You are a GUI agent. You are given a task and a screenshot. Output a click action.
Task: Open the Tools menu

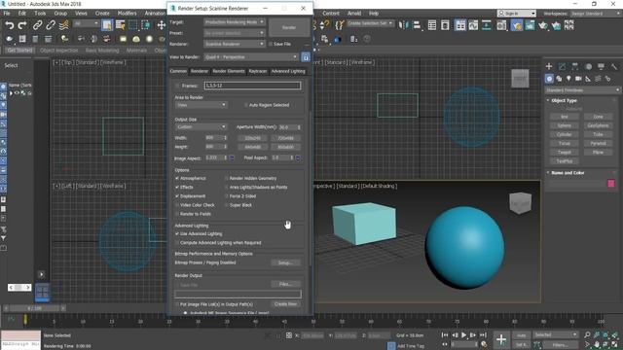[x=40, y=13]
